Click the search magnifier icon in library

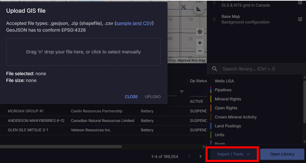(215, 69)
